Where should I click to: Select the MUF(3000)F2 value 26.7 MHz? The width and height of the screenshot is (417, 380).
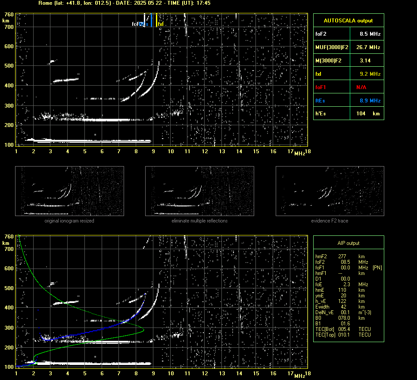tap(368, 47)
